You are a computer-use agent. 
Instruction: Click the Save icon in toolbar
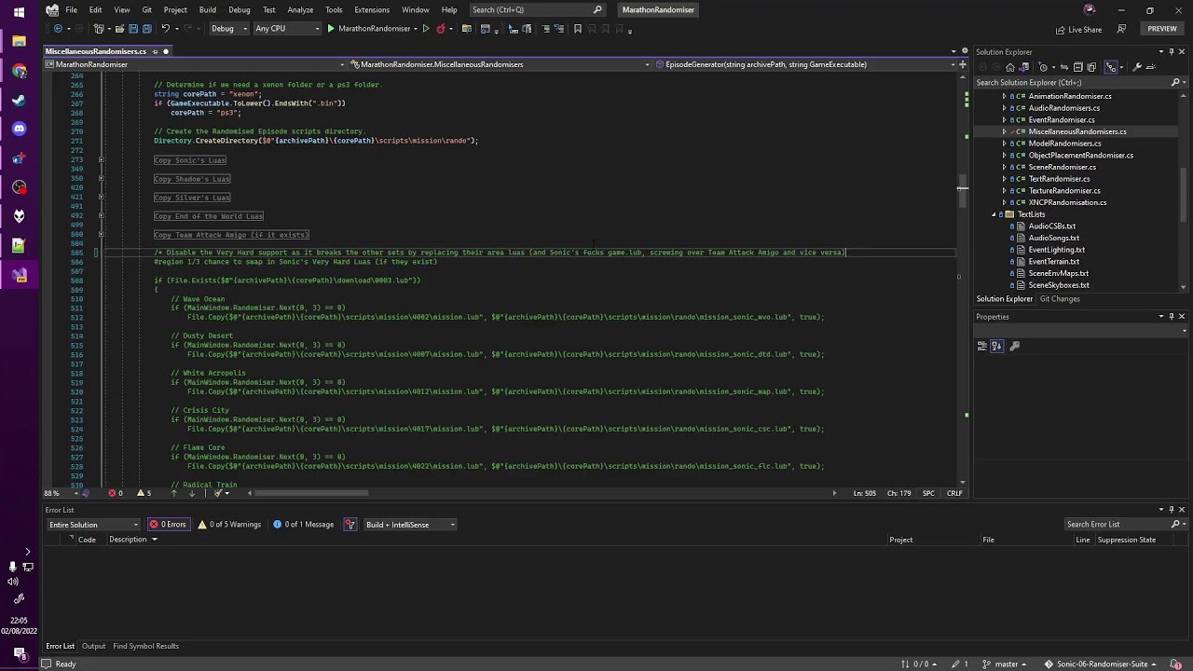[133, 29]
